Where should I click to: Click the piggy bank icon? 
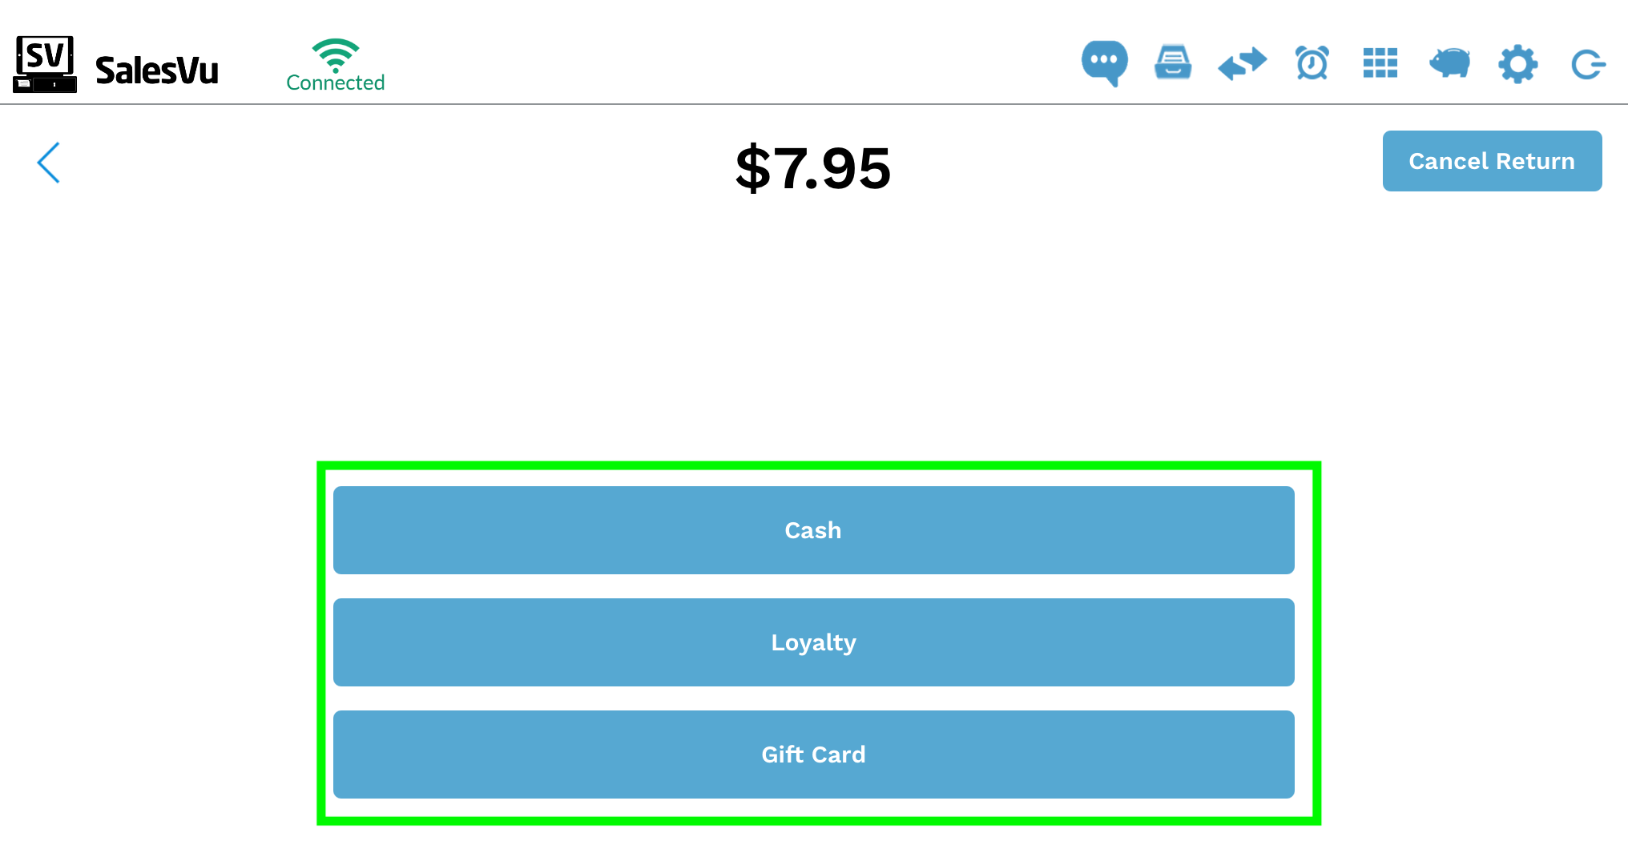tap(1449, 62)
